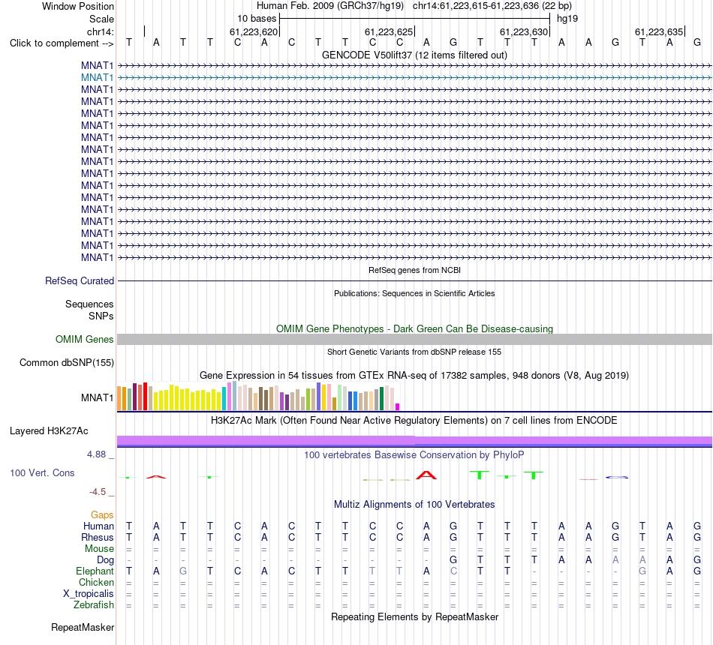
Task: Open the GTEx 'Gene Expression in 54 tissues' title
Action: pyautogui.click(x=414, y=376)
